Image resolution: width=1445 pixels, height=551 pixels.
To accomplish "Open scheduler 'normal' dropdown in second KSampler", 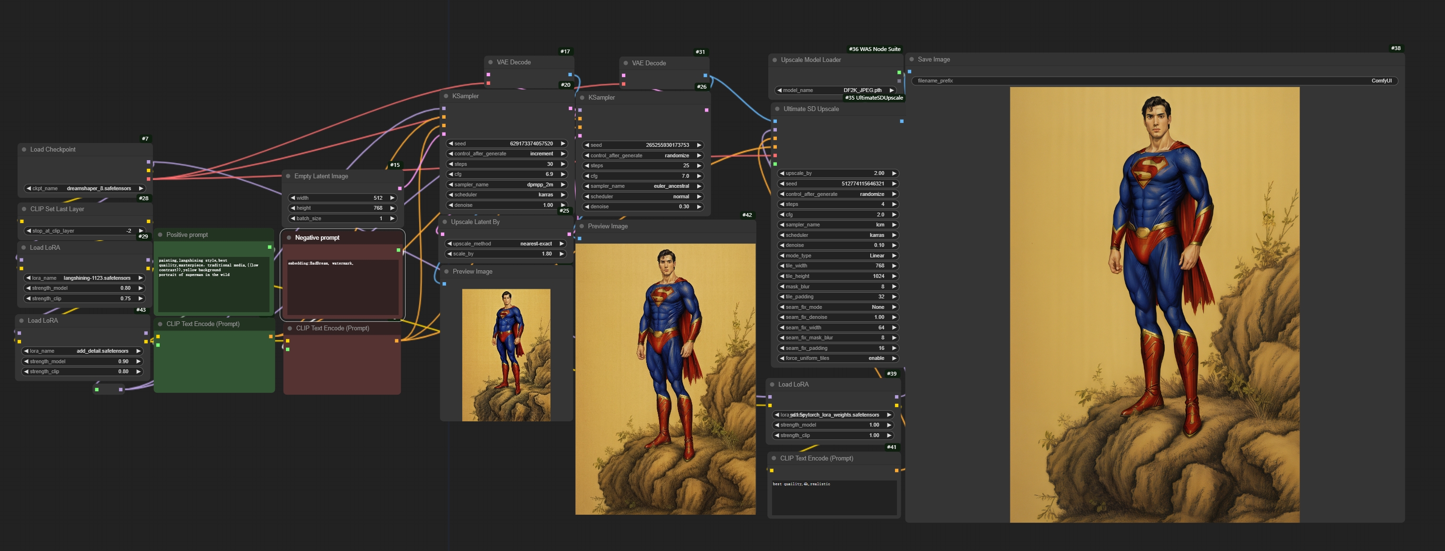I will 643,196.
